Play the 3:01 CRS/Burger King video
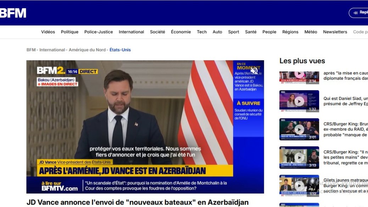Viewport: 368px width, 207px height. pyautogui.click(x=300, y=129)
